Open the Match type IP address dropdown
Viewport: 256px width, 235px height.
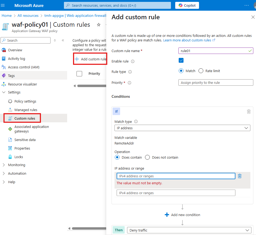[x=182, y=128]
